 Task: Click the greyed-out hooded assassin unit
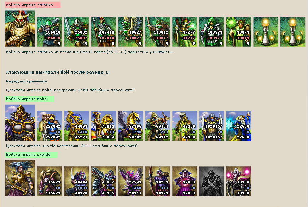tap(211, 182)
